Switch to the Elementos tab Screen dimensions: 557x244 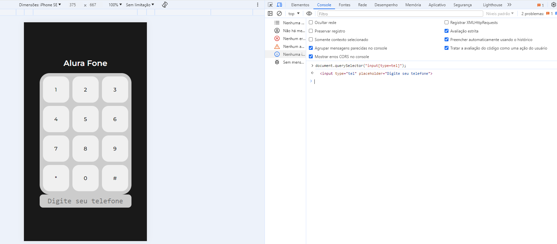tap(300, 5)
